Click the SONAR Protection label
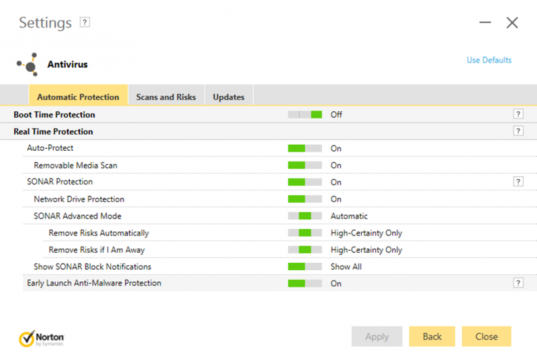The width and height of the screenshot is (537, 358). [60, 182]
